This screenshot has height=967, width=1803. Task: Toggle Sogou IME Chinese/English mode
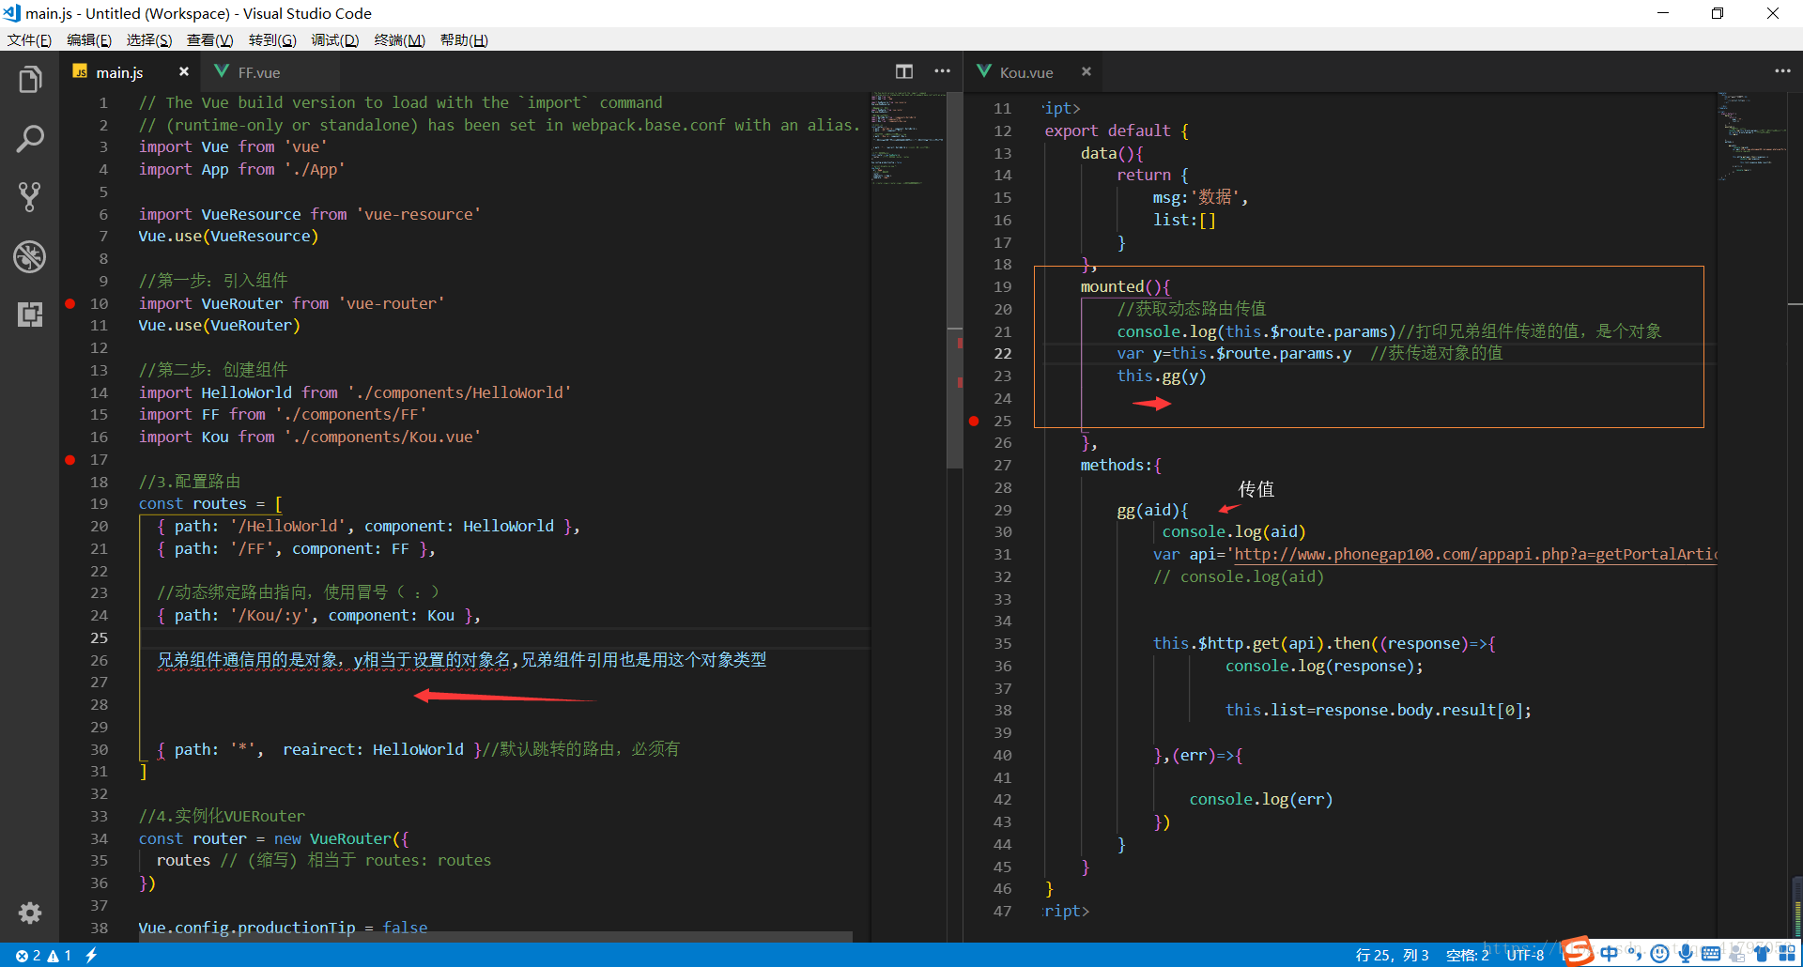[1610, 954]
